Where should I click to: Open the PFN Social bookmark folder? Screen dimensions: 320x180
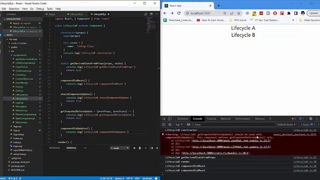[x=238, y=20]
